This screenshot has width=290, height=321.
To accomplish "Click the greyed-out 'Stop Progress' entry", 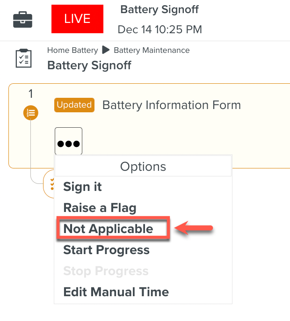I will tap(106, 271).
